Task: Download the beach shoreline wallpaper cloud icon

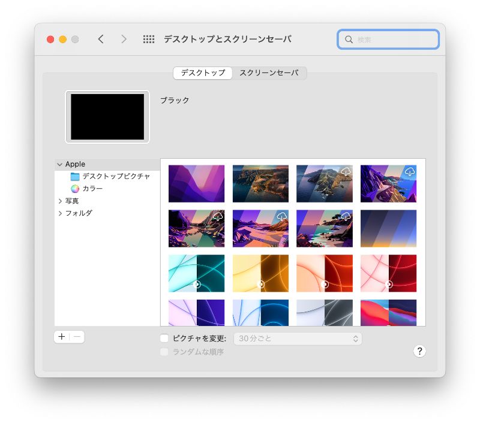Action: point(346,217)
